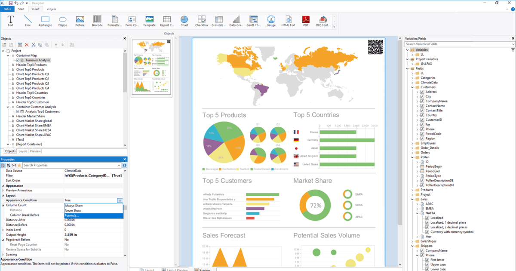516x271 pixels.
Task: Select the Ellipse tool
Action: pyautogui.click(x=63, y=21)
